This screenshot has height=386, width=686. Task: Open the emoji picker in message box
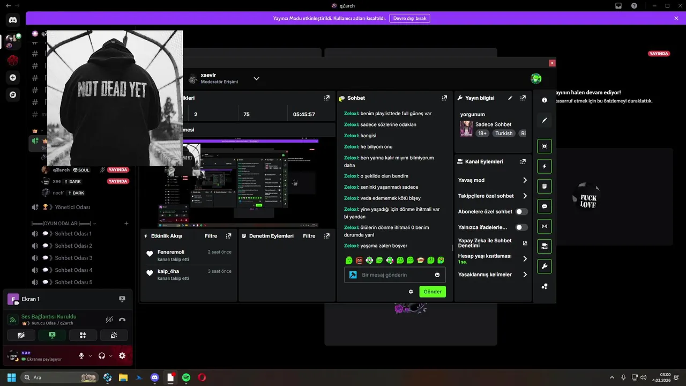(437, 275)
